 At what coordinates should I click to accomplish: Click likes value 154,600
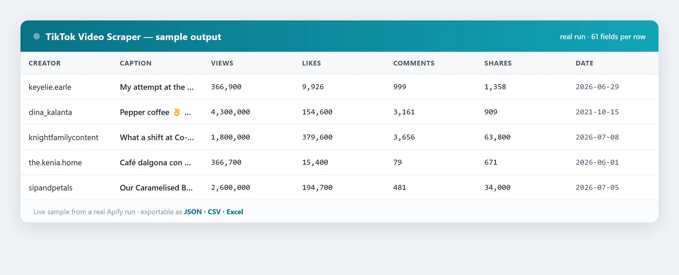[317, 112]
